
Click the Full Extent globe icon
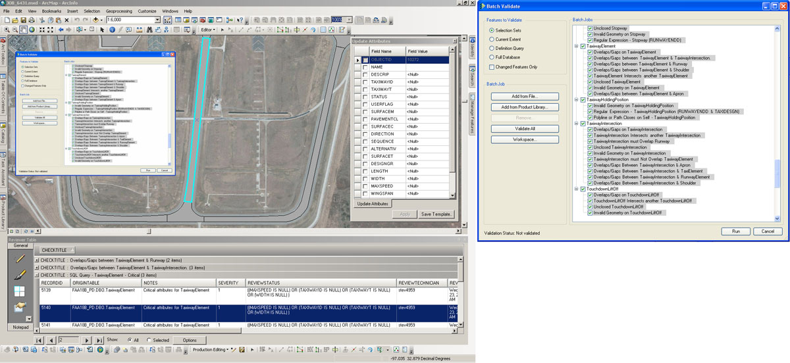coord(33,30)
